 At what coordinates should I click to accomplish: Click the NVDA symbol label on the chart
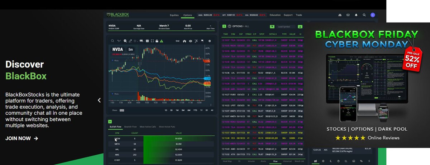[118, 49]
